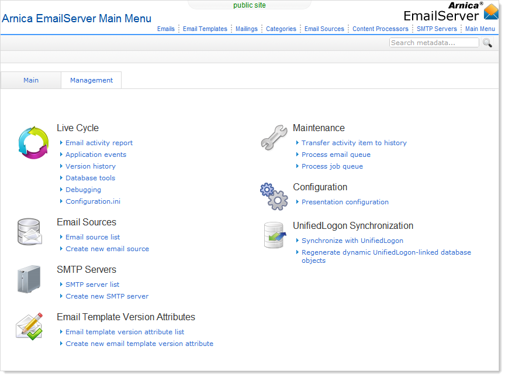Screen dimensions: 505x377
Task: Click Process email queue link
Action: click(335, 155)
